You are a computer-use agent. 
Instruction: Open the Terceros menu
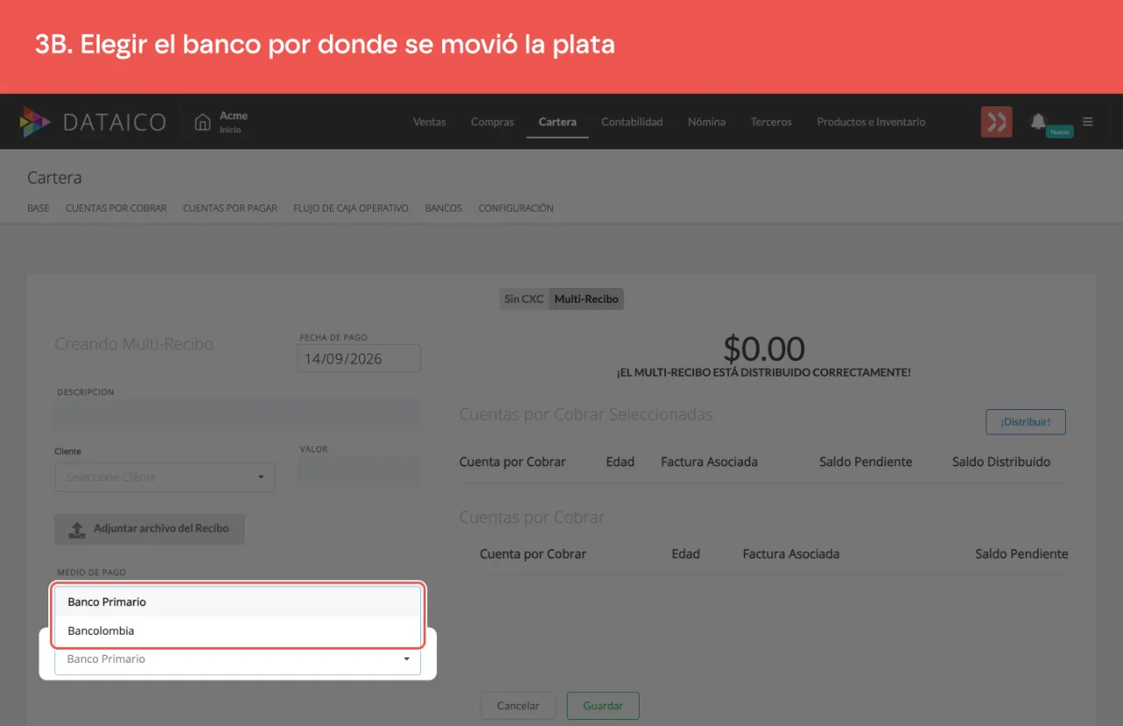point(771,122)
